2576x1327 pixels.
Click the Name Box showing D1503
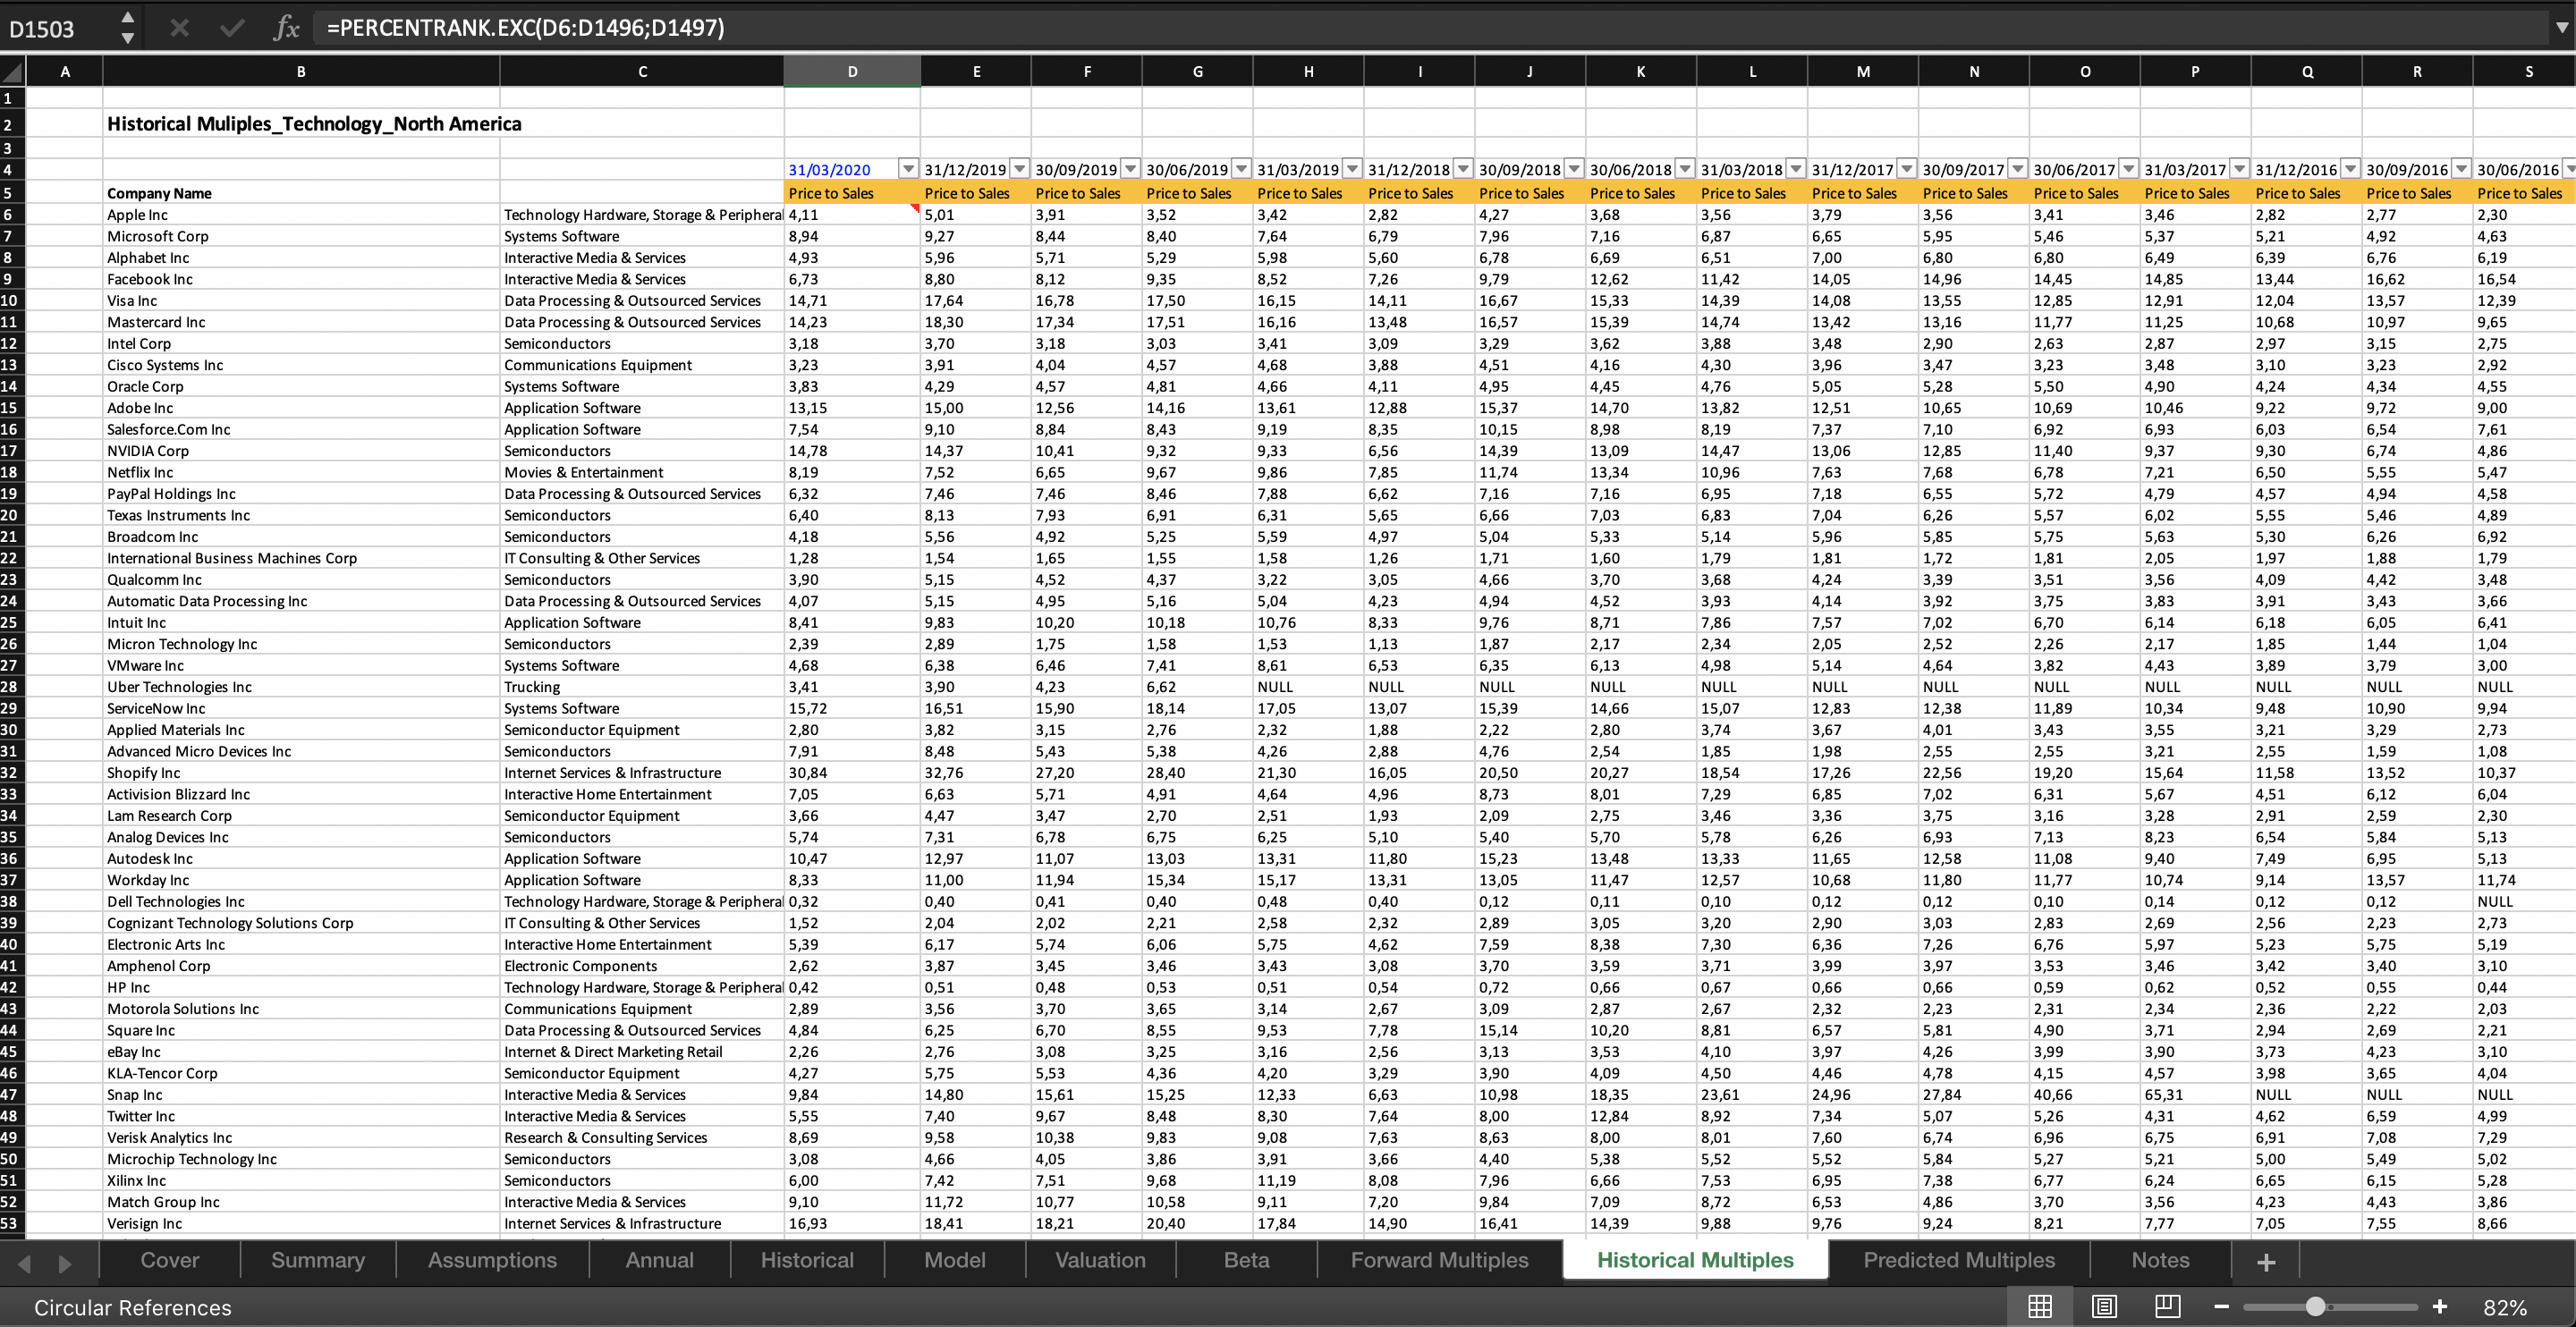(x=58, y=29)
